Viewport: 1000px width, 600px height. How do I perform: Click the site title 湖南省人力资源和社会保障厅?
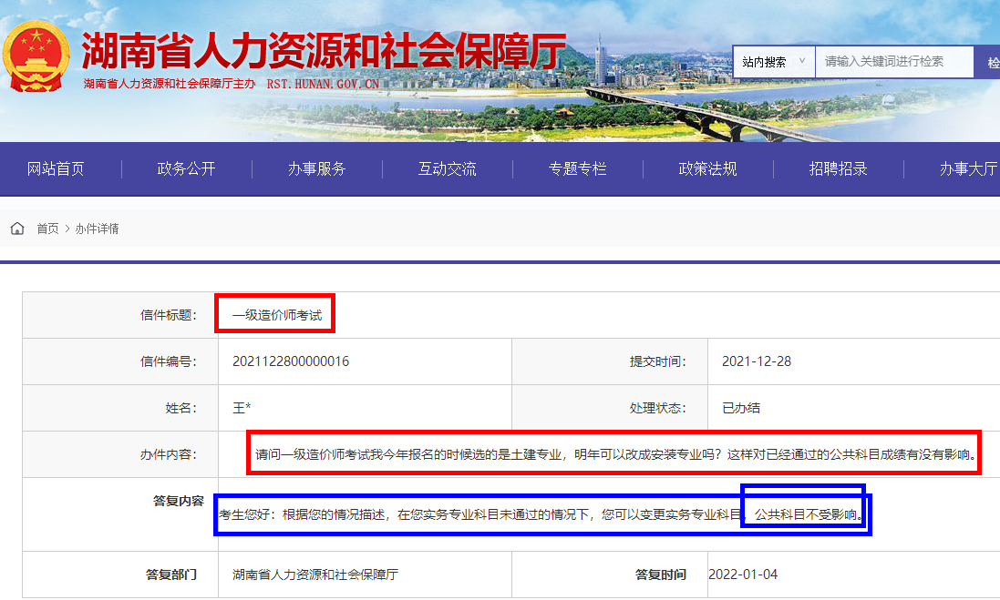point(324,51)
